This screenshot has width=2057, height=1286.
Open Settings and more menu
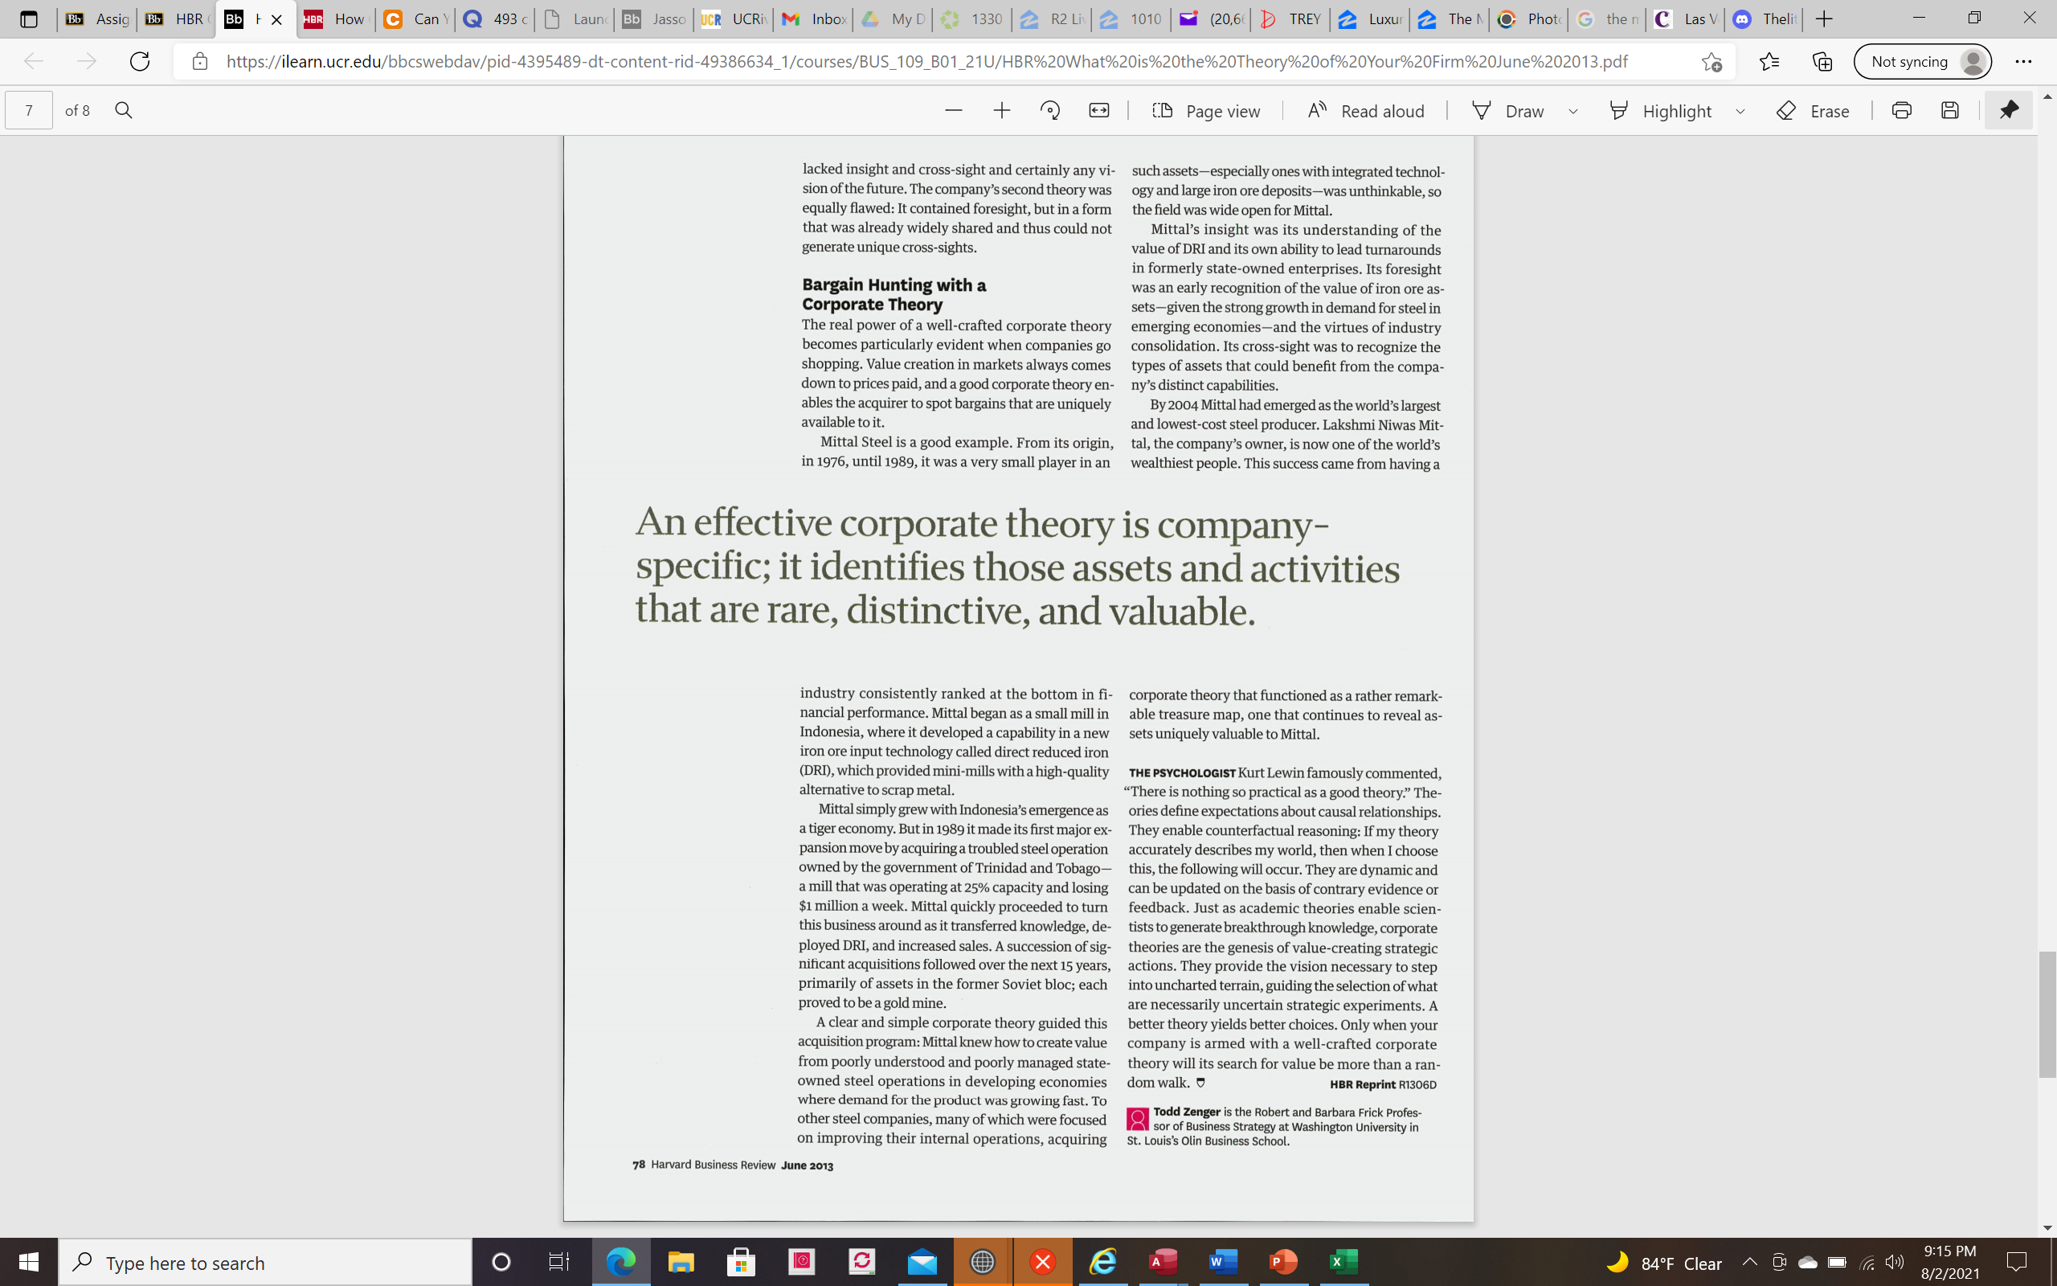coord(2023,61)
